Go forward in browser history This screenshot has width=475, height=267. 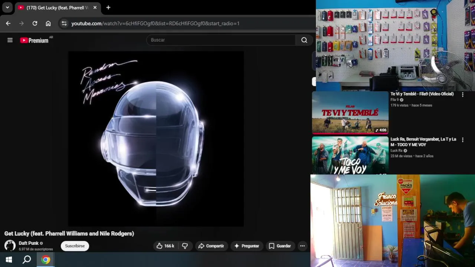(x=22, y=23)
